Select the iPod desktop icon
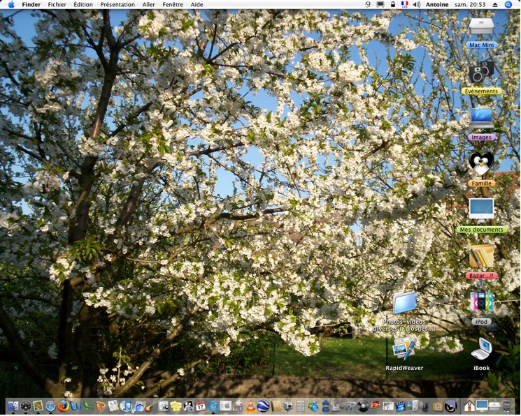 coord(481,302)
